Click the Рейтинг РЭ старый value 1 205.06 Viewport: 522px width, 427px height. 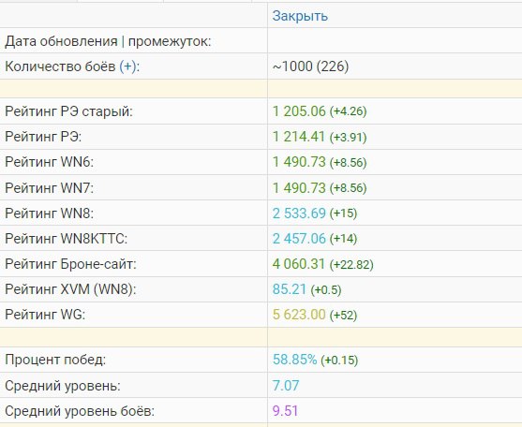point(299,111)
